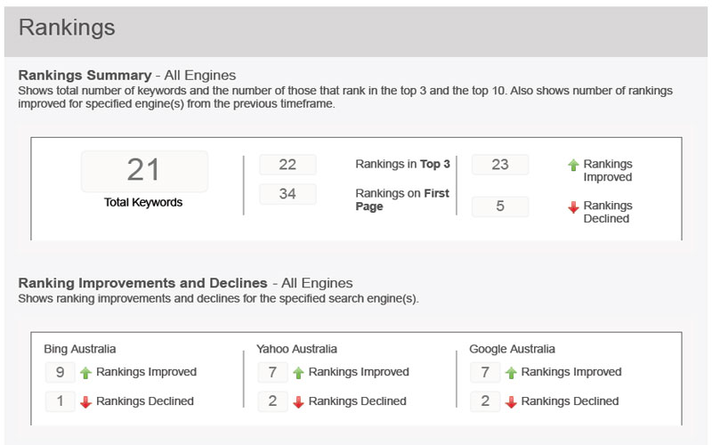
Task: Select the Rankings in Top 3 value 22
Action: [x=287, y=165]
